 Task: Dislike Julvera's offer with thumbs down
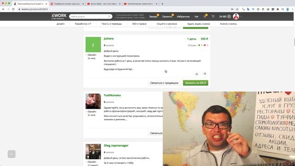[205, 74]
